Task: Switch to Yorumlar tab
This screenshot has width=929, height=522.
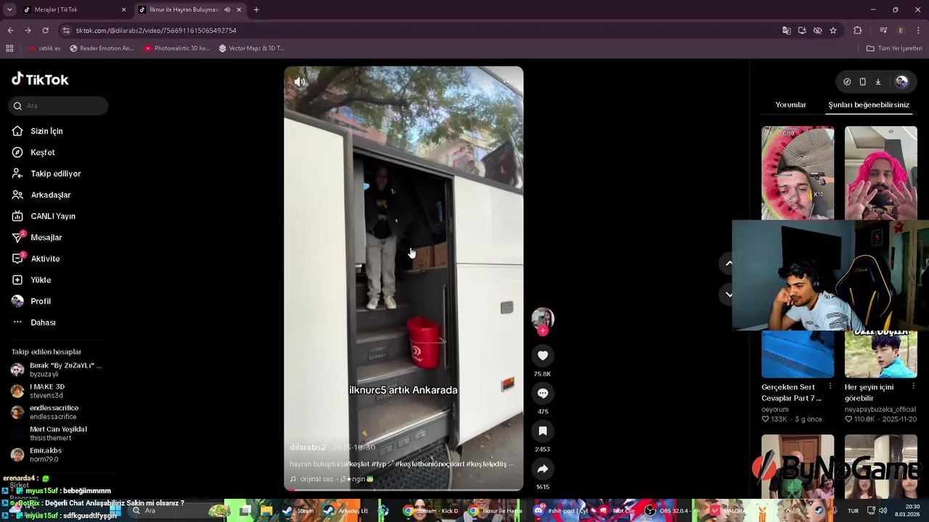Action: tap(790, 105)
